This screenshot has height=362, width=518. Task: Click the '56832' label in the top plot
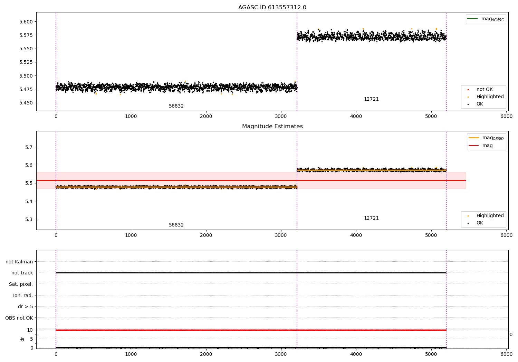point(176,106)
